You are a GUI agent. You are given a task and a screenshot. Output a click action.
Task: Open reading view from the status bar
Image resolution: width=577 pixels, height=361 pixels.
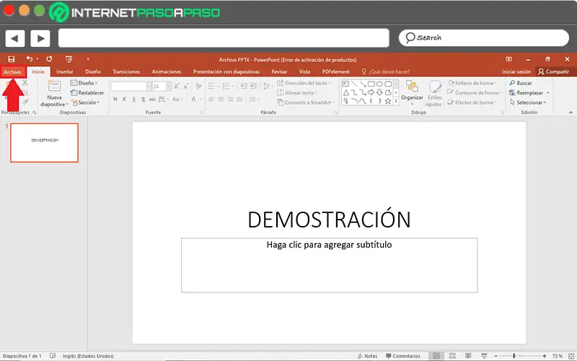pos(468,356)
